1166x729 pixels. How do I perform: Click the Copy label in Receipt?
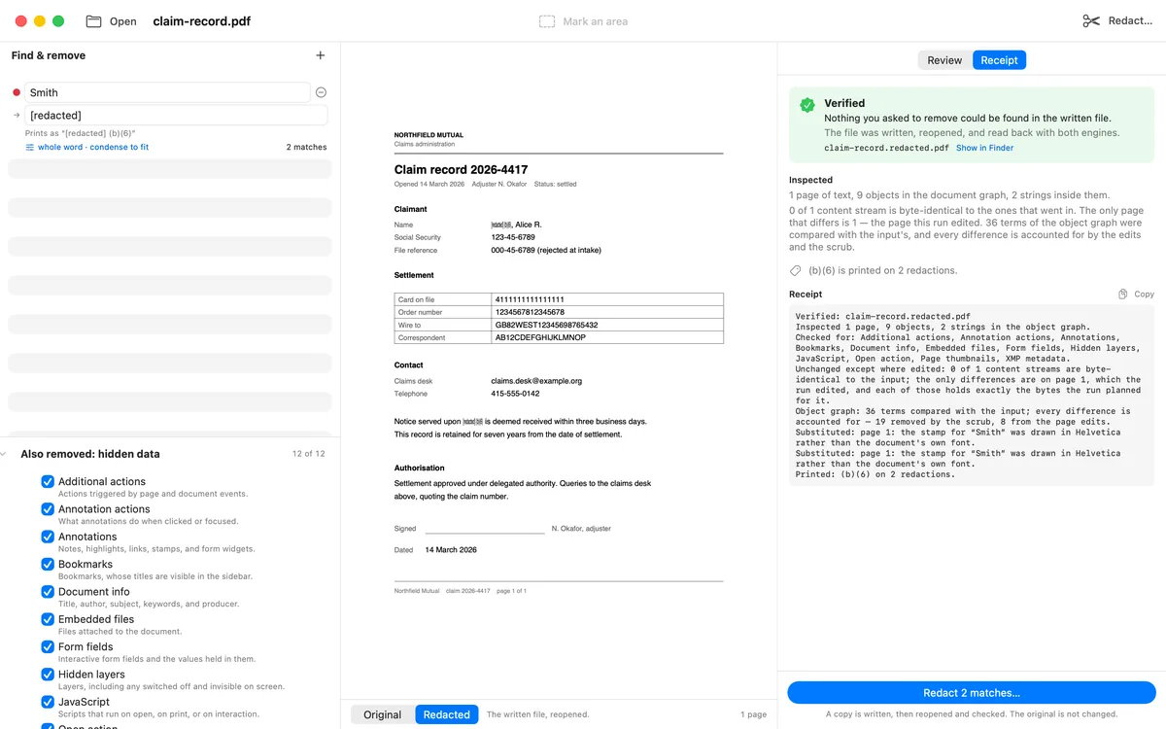tap(1145, 294)
